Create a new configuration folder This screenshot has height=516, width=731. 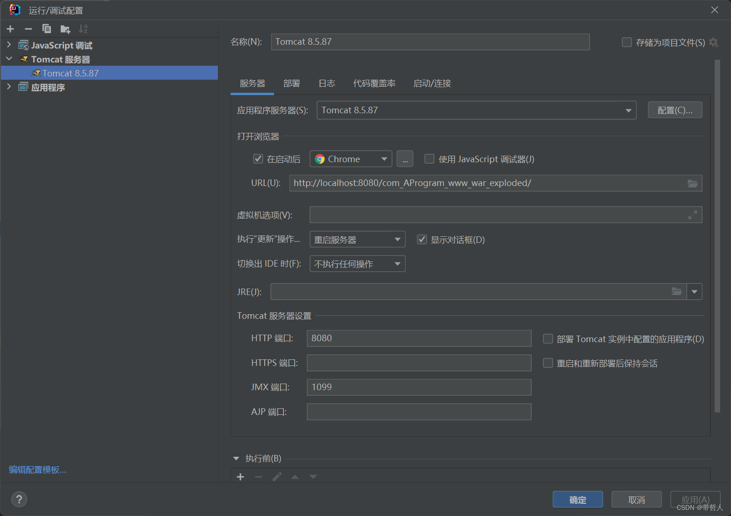click(x=65, y=29)
